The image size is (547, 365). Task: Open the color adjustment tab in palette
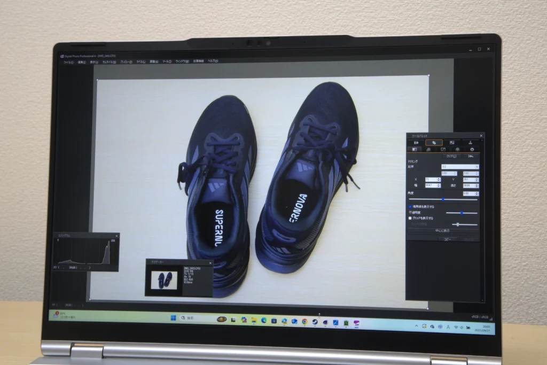point(457,150)
